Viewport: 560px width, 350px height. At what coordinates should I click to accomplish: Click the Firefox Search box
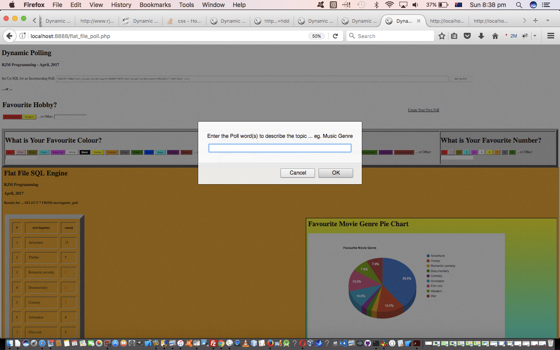click(390, 36)
